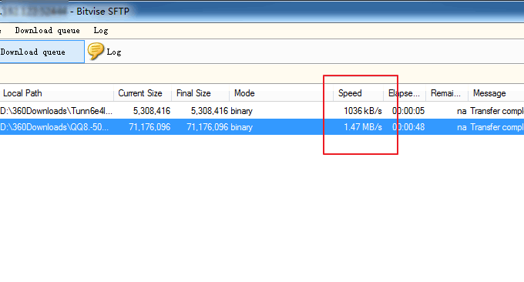524x282 pixels.
Task: Click the 00:00:05 elapsed time cell
Action: point(408,111)
